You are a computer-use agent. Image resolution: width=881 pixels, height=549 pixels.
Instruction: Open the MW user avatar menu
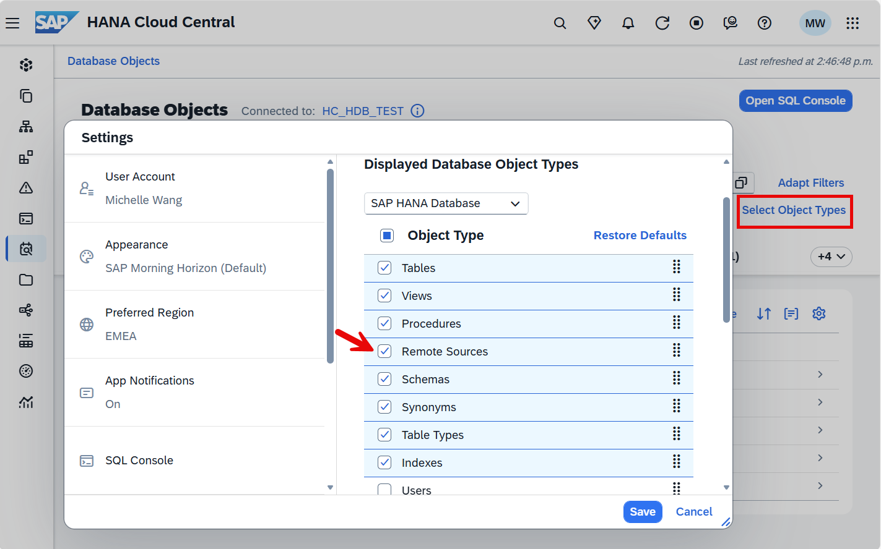[x=815, y=23]
